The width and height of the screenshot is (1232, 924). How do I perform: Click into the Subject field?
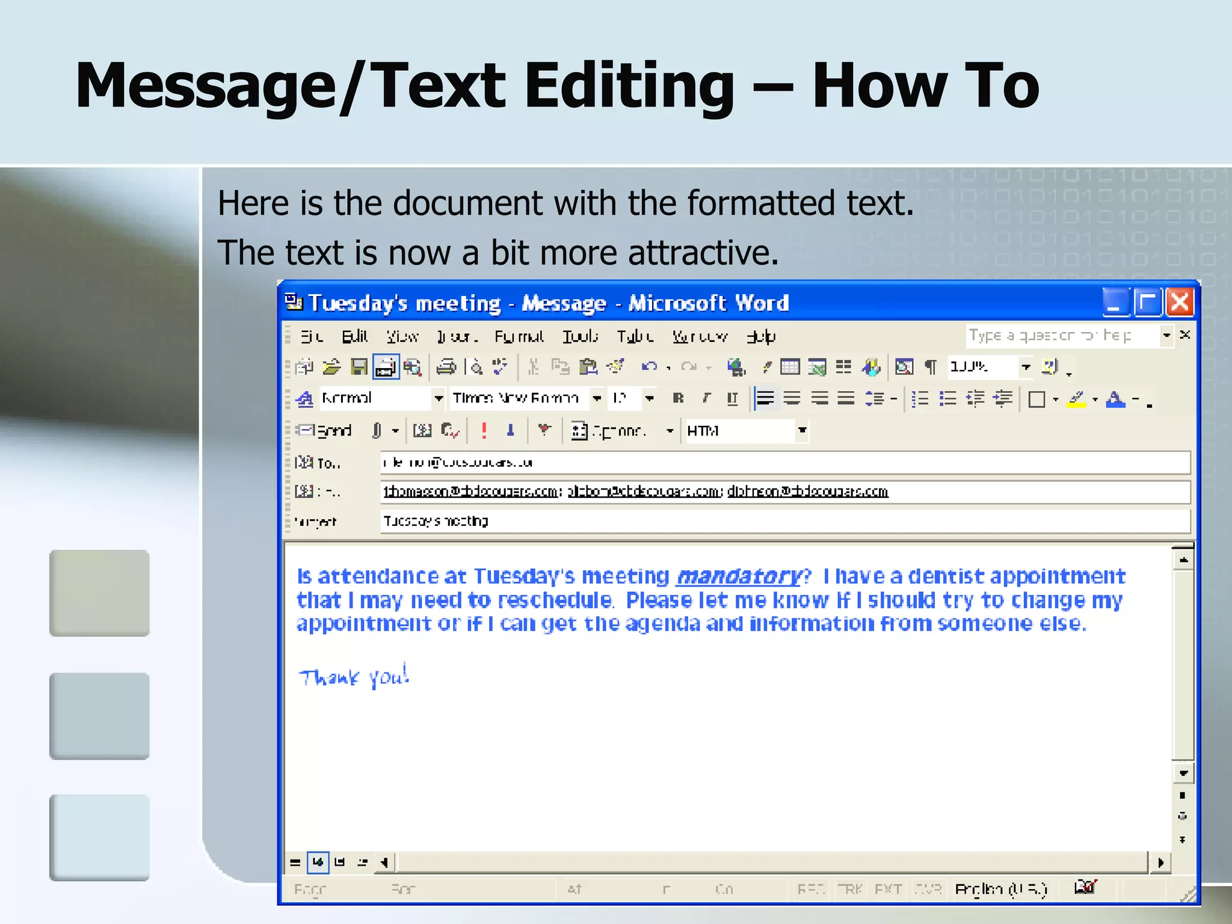[785, 521]
